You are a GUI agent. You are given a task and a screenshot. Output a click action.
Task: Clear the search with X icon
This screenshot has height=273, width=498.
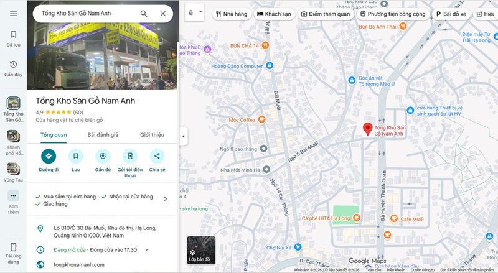point(163,14)
